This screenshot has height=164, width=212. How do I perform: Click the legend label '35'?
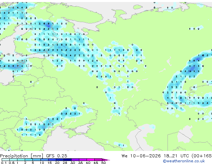(81, 163)
